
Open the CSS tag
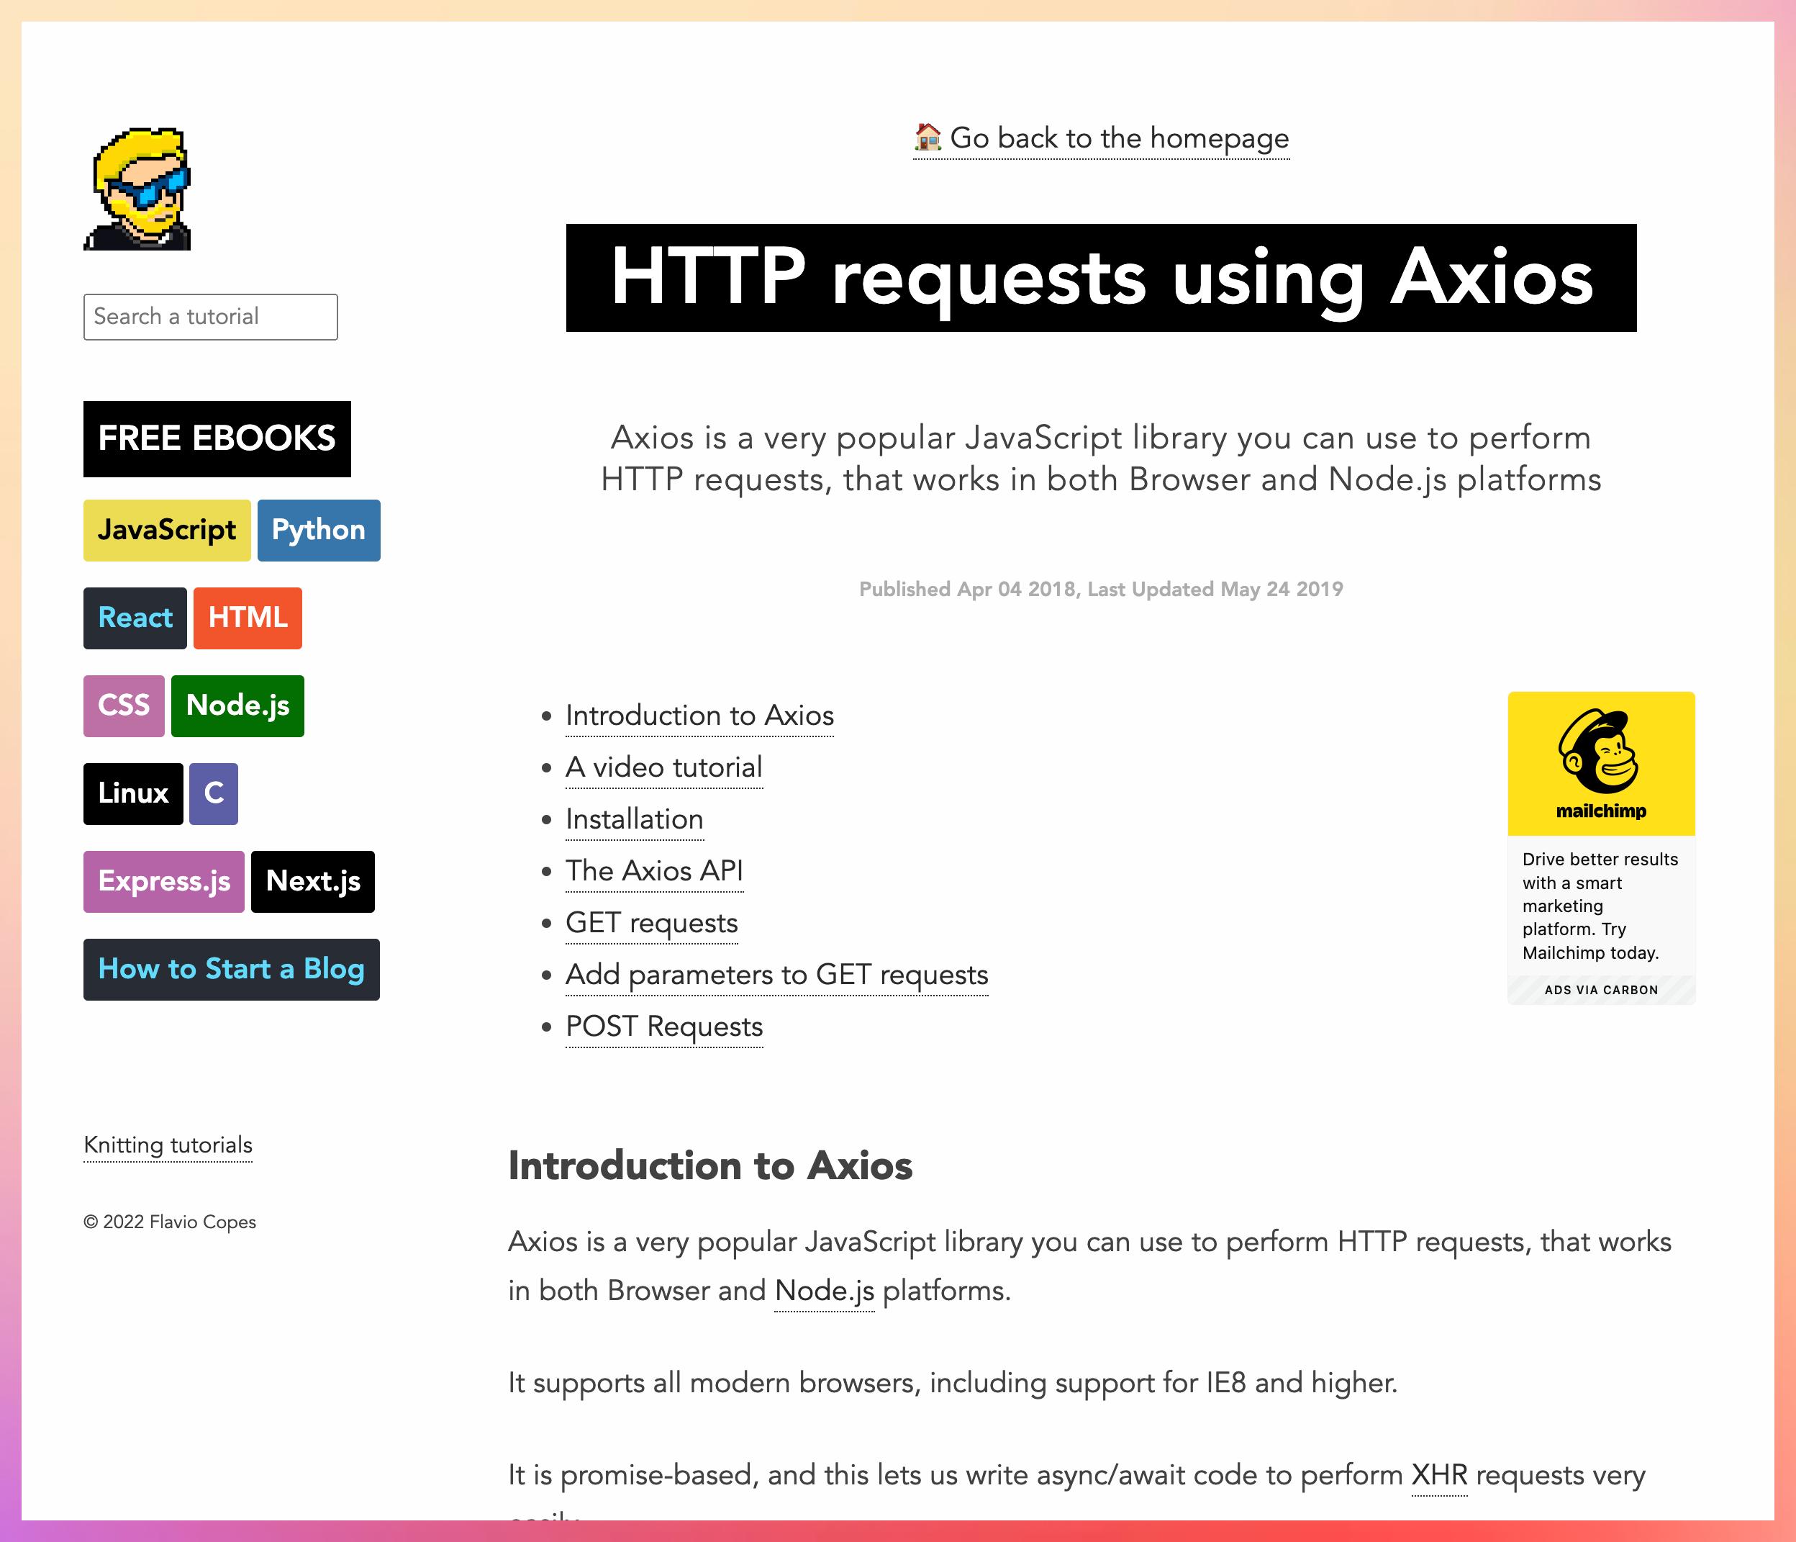[124, 705]
